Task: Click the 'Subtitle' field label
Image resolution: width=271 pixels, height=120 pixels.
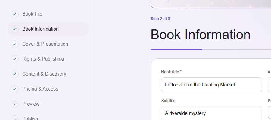Action: click(168, 100)
